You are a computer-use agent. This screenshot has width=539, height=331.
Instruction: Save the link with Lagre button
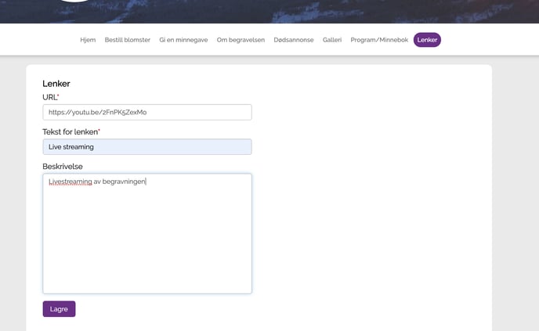click(59, 309)
